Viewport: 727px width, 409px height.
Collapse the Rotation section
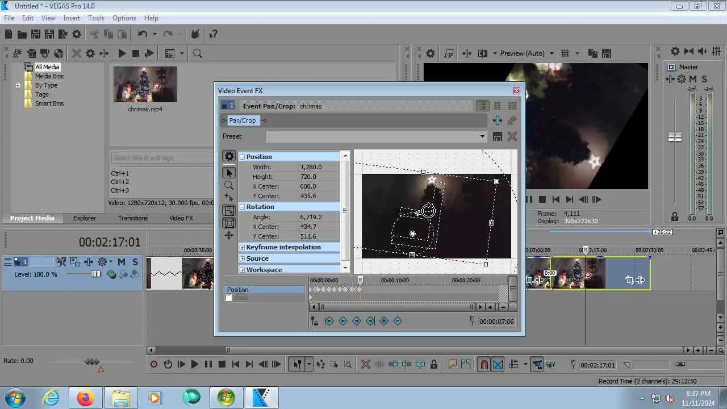pyautogui.click(x=242, y=207)
